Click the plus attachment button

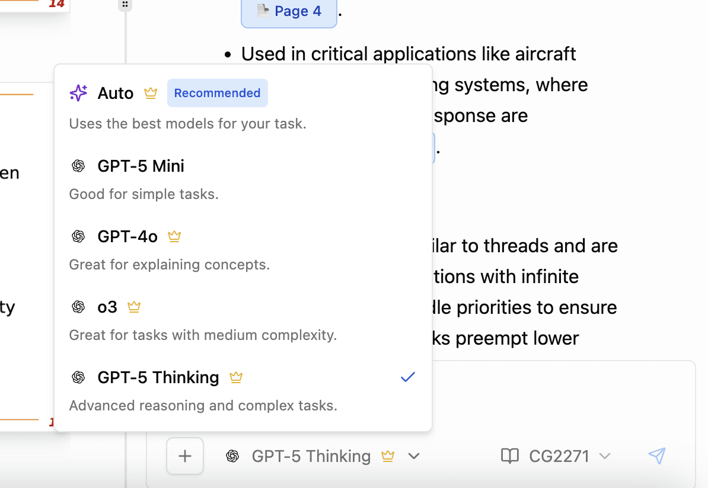(x=185, y=456)
